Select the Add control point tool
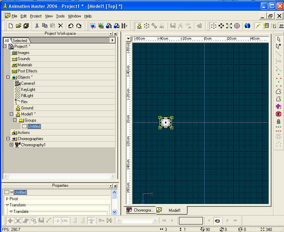Screen dimensions: 284x232 coord(279,46)
